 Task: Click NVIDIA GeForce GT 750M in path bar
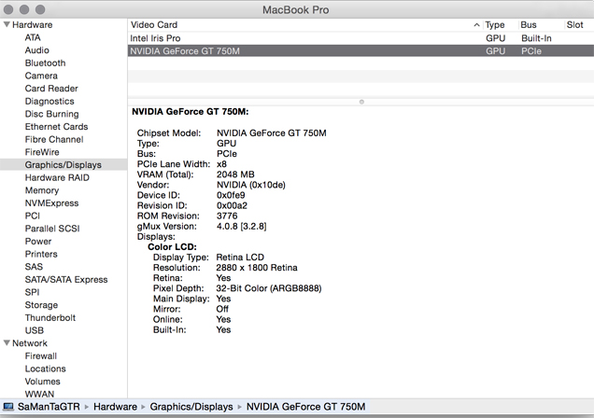305,407
